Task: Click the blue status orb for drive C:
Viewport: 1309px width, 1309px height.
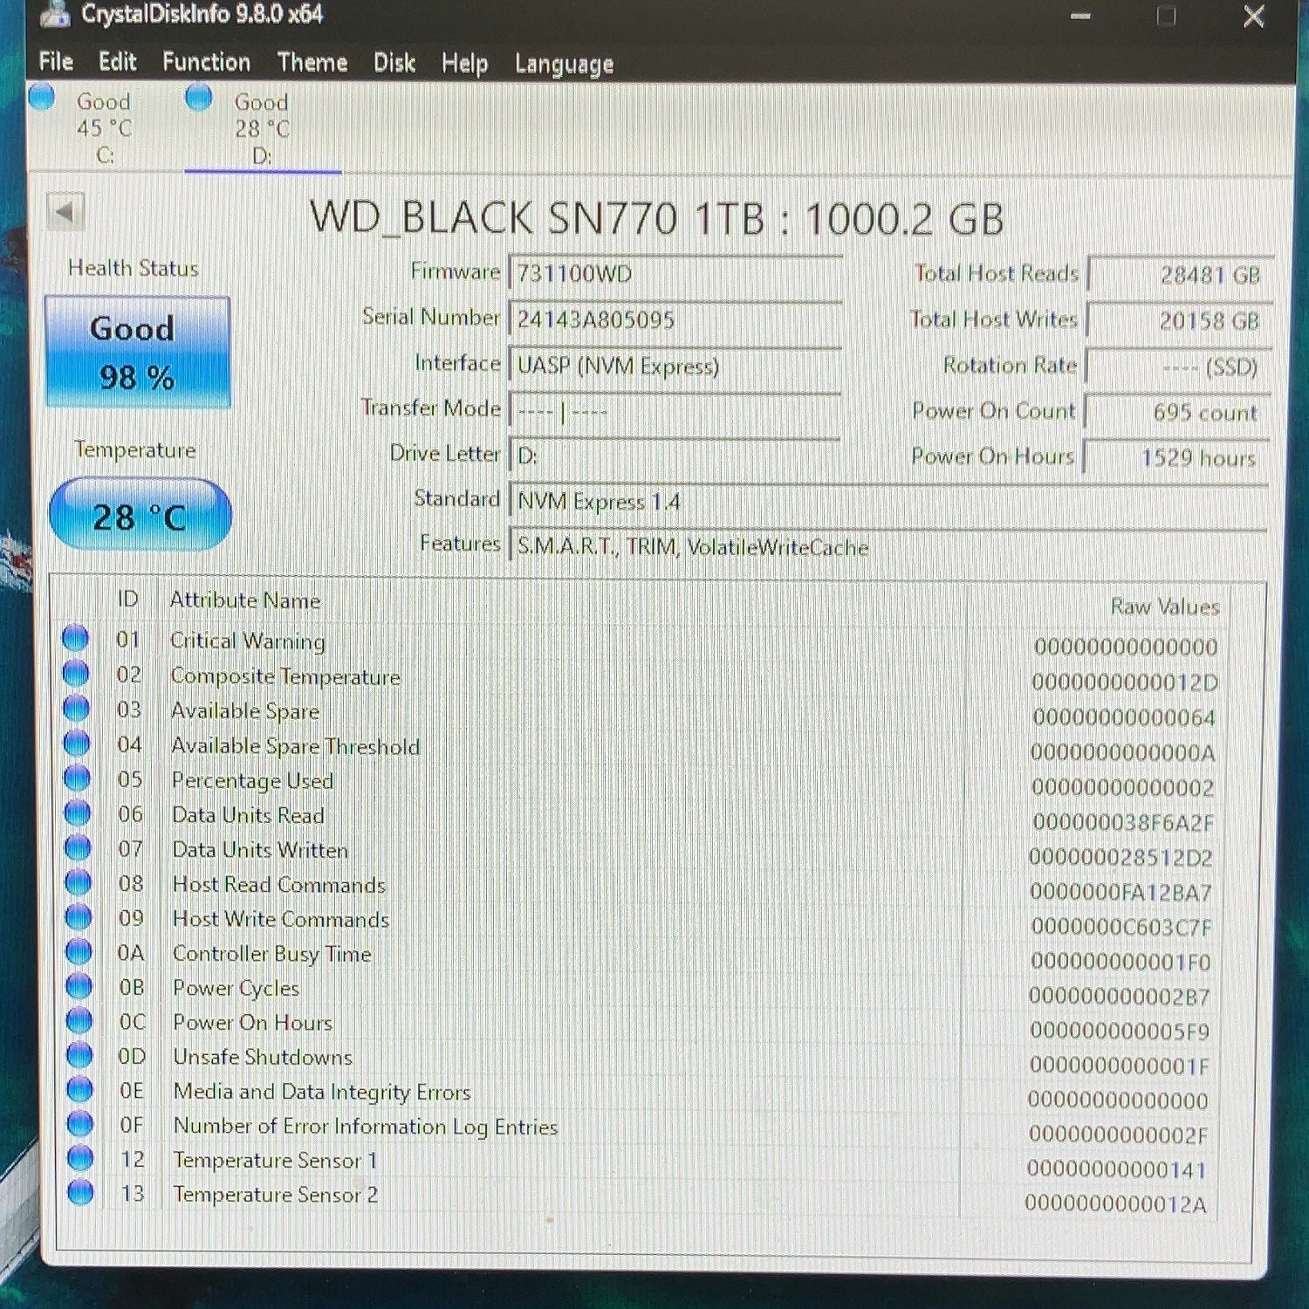Action: click(41, 96)
